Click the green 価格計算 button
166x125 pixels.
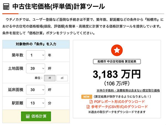[x=36, y=116]
